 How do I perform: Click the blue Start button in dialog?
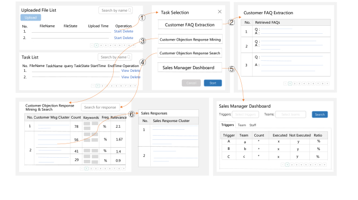213,83
